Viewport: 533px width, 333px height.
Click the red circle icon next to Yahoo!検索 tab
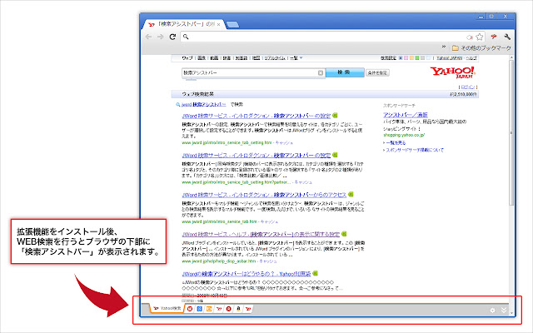(190, 309)
